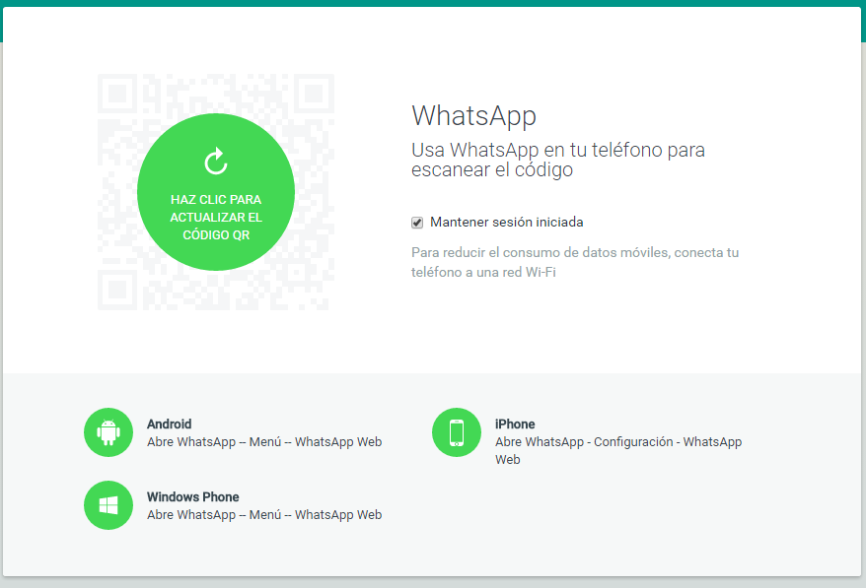This screenshot has width=866, height=588.
Task: Click the Windows Phone 'Abre WhatsApp – Menú' instructions
Action: coord(264,515)
